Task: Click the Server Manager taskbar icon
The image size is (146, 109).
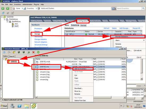Action: (x=12, y=106)
